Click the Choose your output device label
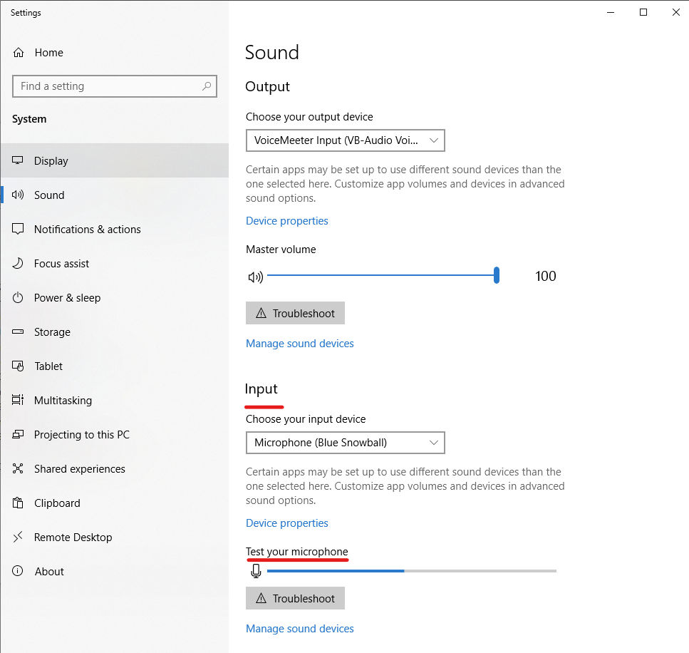The height and width of the screenshot is (653, 689). point(309,116)
